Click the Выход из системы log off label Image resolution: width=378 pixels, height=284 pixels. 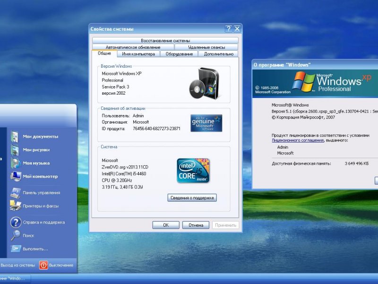pyautogui.click(x=18, y=265)
